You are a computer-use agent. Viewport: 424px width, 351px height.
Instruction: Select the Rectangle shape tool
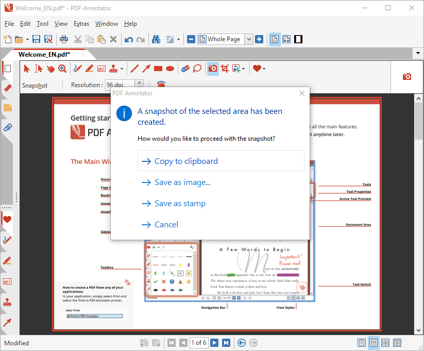[158, 69]
